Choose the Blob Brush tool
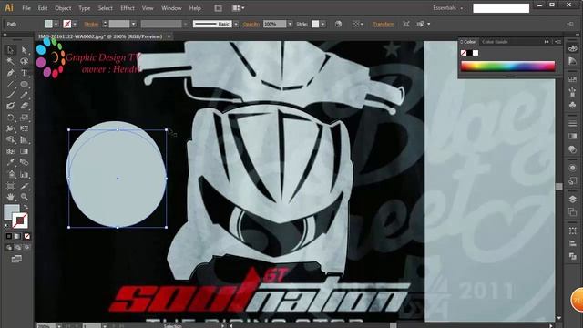 coord(10,106)
